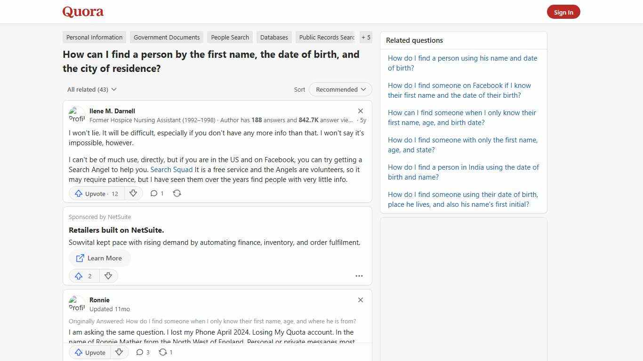This screenshot has height=361, width=643.
Task: Expand the +5 hidden topic tags
Action: pyautogui.click(x=366, y=37)
